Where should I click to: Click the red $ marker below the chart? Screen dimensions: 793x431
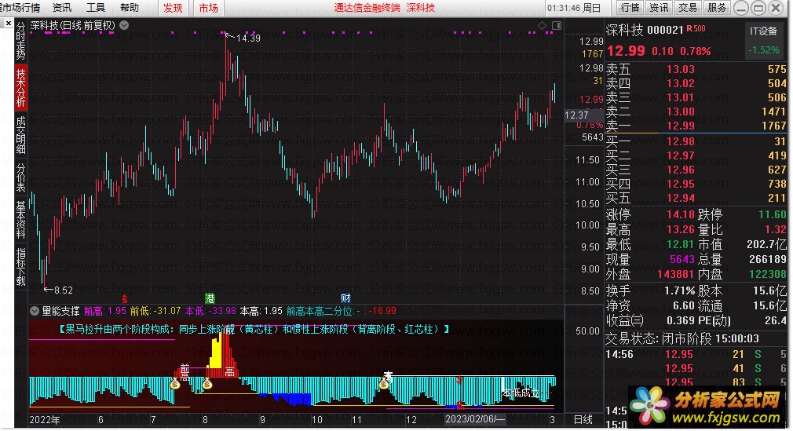coord(124,299)
